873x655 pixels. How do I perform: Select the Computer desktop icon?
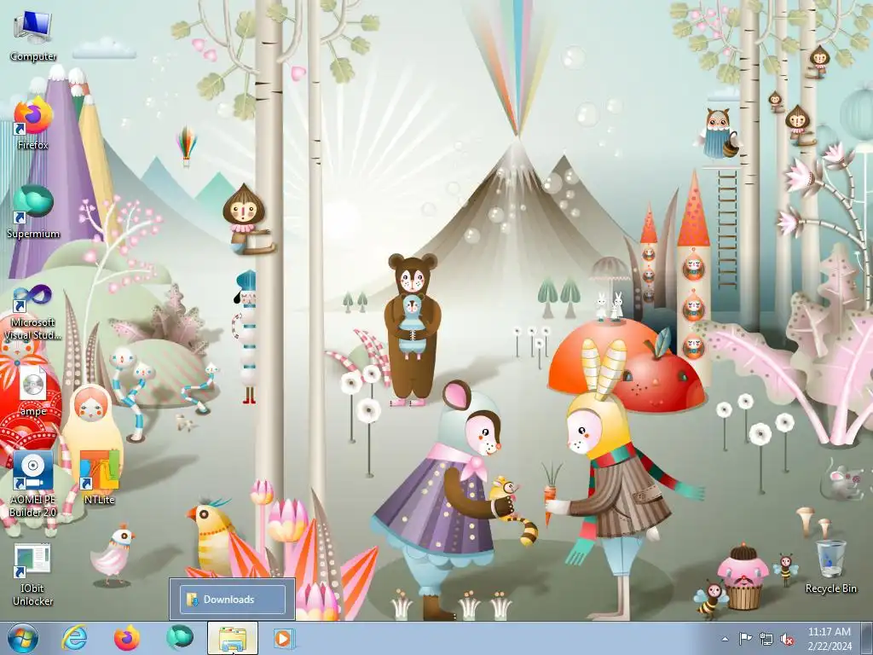coord(33,35)
